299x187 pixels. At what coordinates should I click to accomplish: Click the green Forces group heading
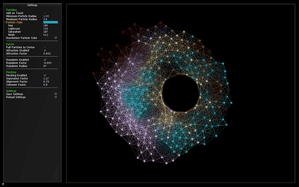pos(10,44)
